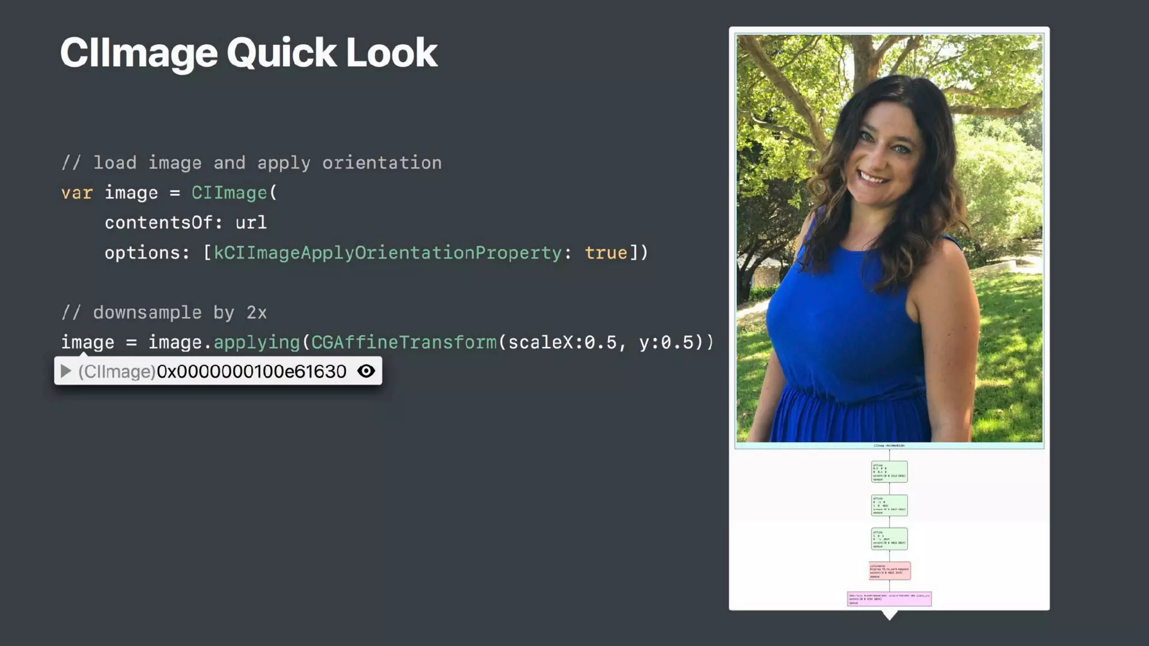Click the CIImage caption bar under photo
1149x646 pixels.
(x=889, y=446)
